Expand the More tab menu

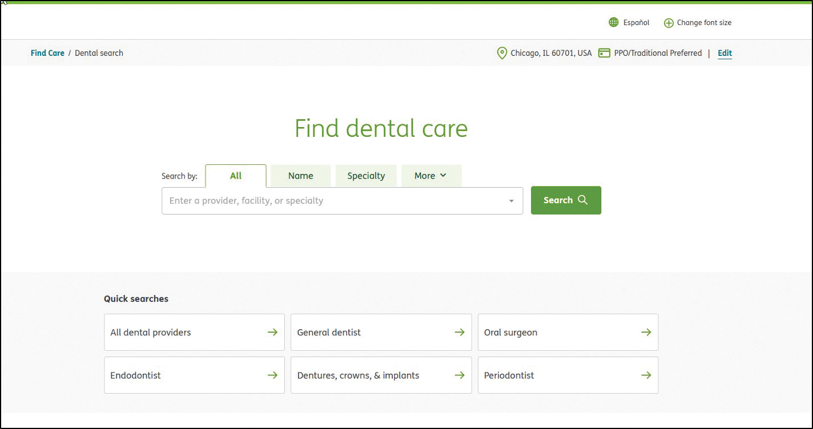431,176
